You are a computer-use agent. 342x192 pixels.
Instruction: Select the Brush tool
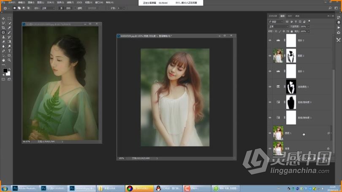(9, 32)
